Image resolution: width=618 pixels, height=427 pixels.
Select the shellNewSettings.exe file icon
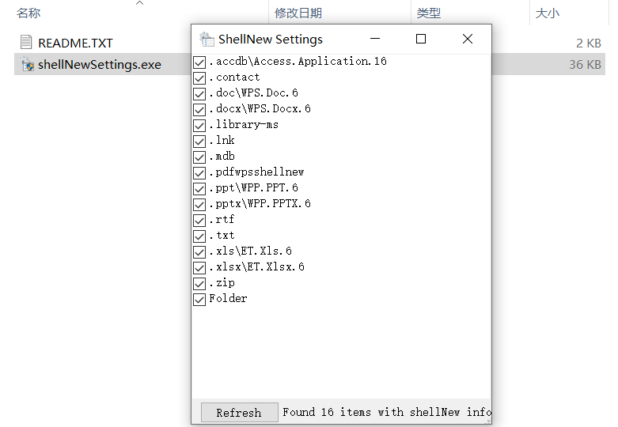coord(27,64)
